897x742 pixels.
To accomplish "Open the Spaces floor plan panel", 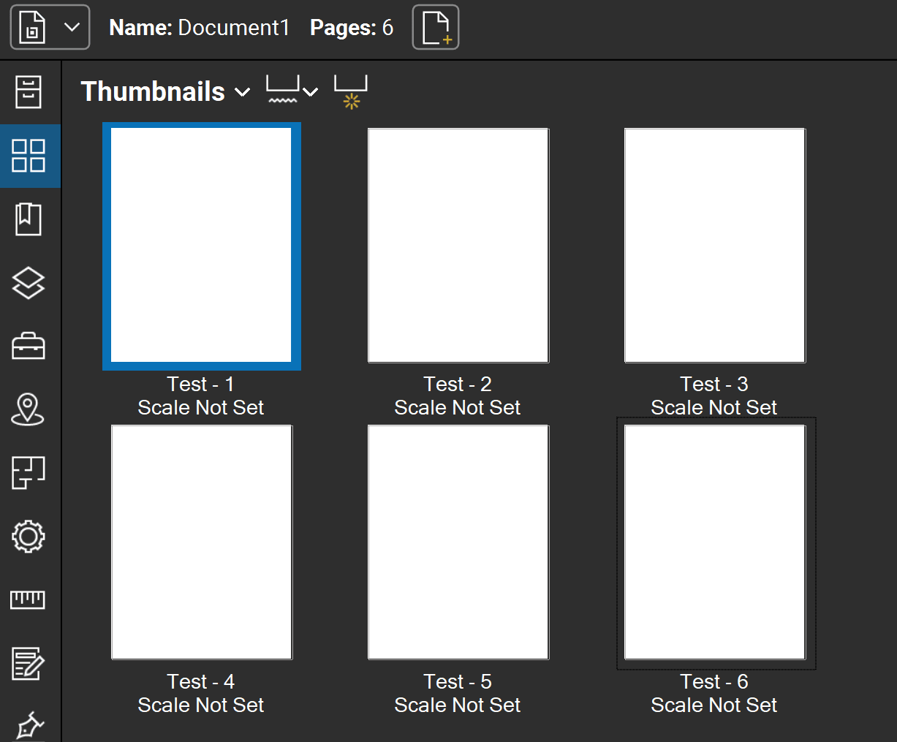I will (x=29, y=473).
